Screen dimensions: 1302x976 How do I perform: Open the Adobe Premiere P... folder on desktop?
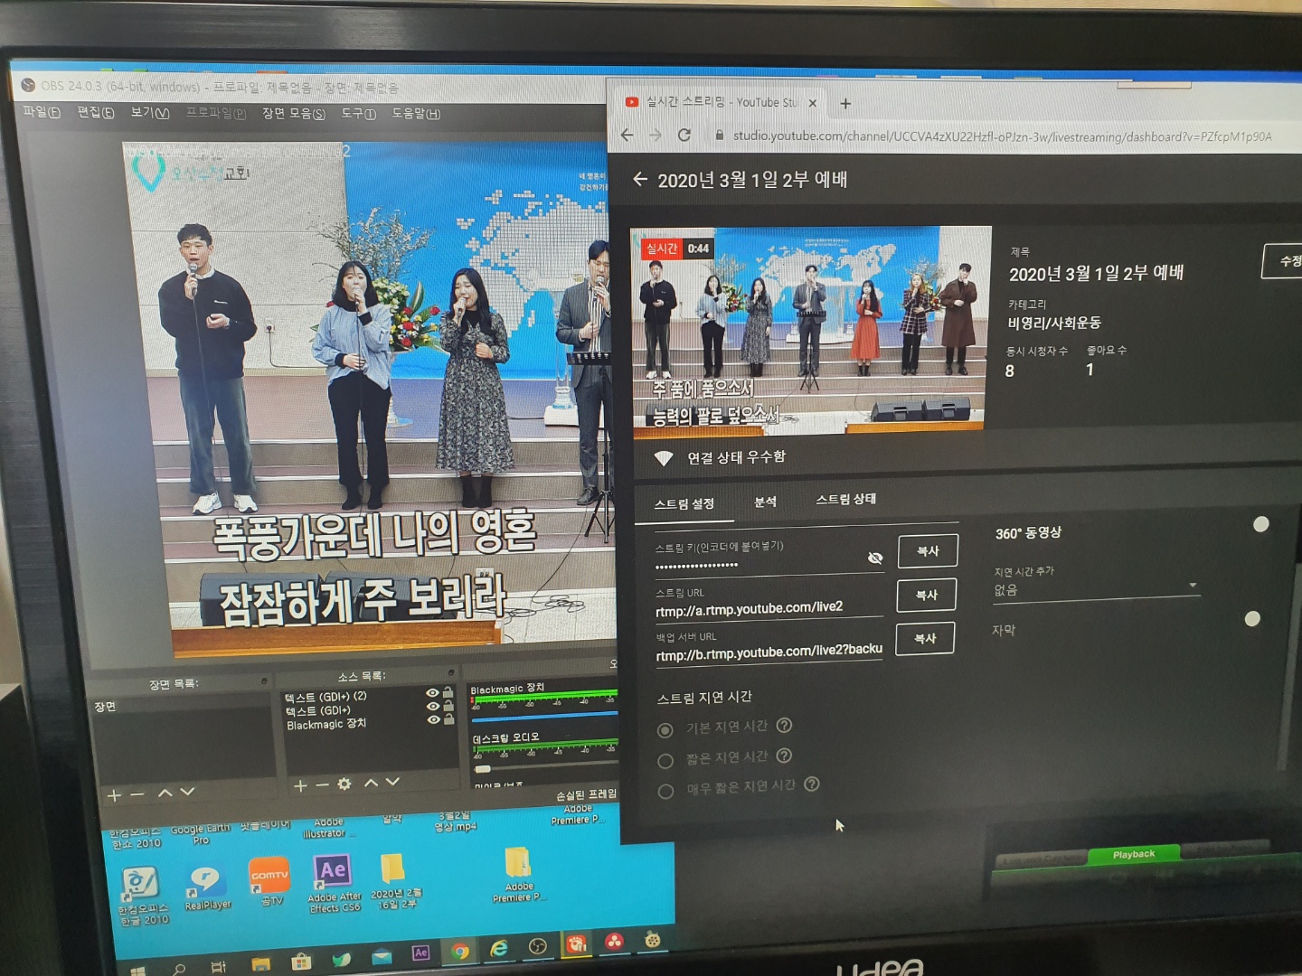point(517,874)
